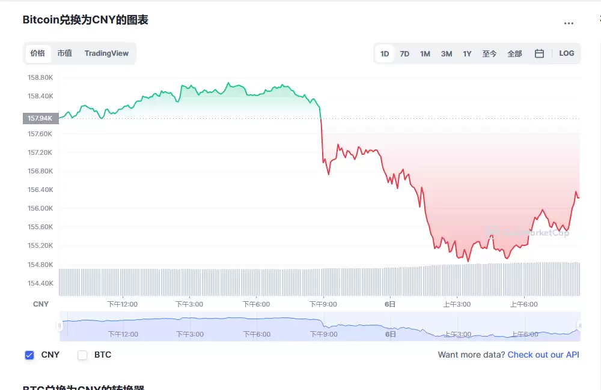Click the Bitcoin兑换为CNY的图表 heading
Viewport: 601px width, 390px height.
pos(86,20)
